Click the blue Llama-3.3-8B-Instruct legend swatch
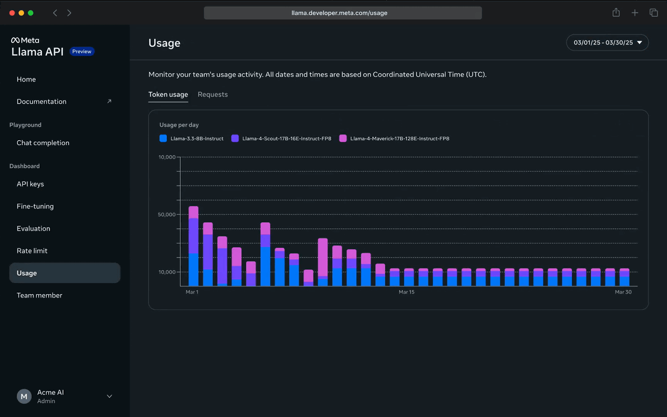The height and width of the screenshot is (417, 667). (163, 138)
